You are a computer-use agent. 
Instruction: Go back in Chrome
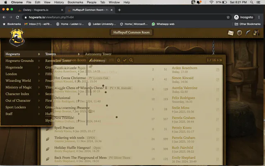[x=4, y=17]
